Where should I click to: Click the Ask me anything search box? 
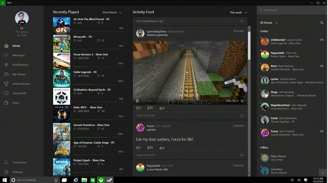click(x=35, y=180)
